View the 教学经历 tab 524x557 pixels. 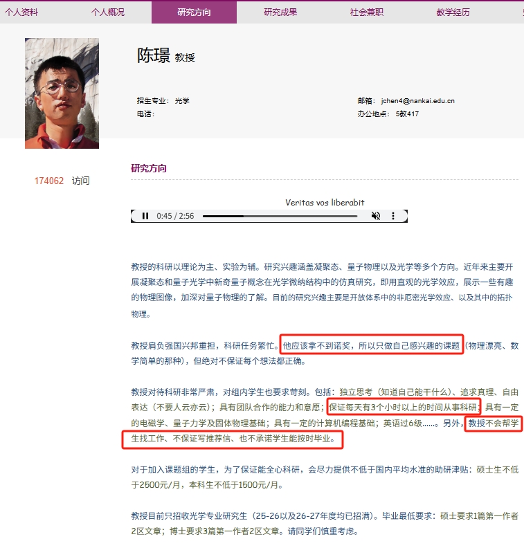click(x=453, y=12)
